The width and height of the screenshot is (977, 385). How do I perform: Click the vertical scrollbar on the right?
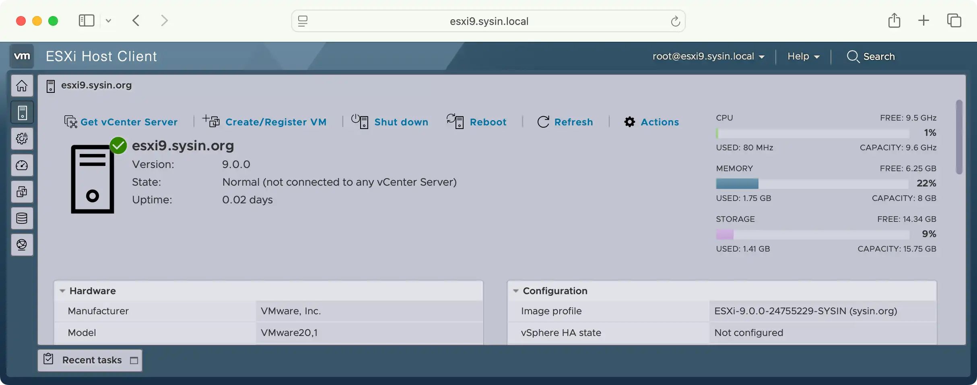959,137
